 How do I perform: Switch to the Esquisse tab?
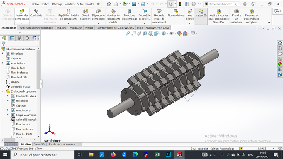click(61, 28)
